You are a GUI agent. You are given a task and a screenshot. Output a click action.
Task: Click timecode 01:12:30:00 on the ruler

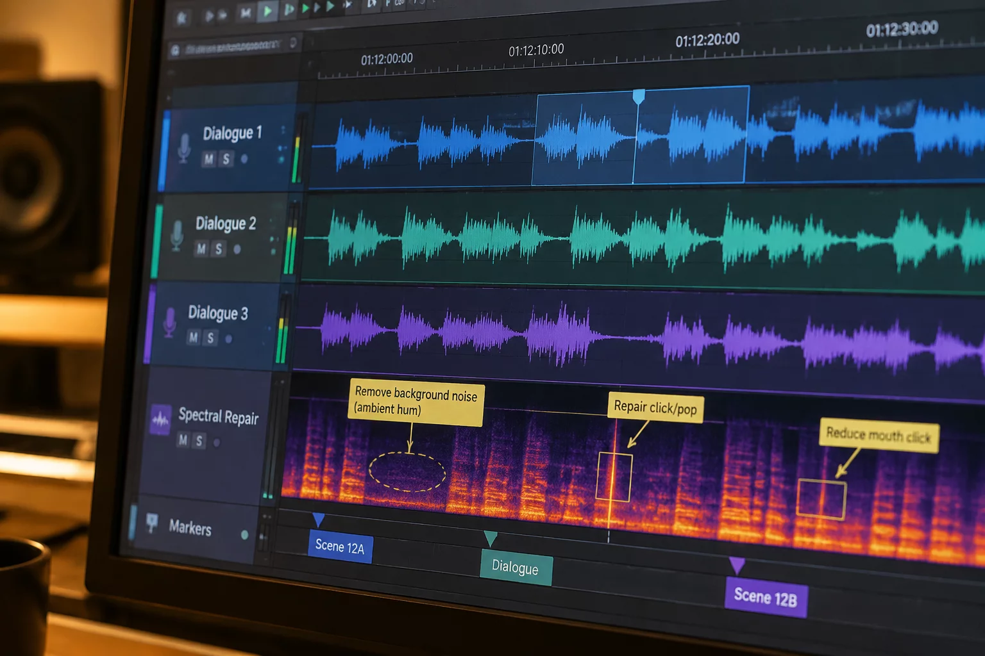click(902, 29)
